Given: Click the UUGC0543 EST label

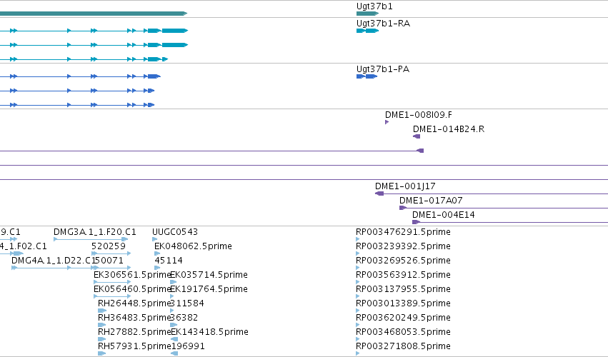Looking at the screenshot, I should point(175,232).
